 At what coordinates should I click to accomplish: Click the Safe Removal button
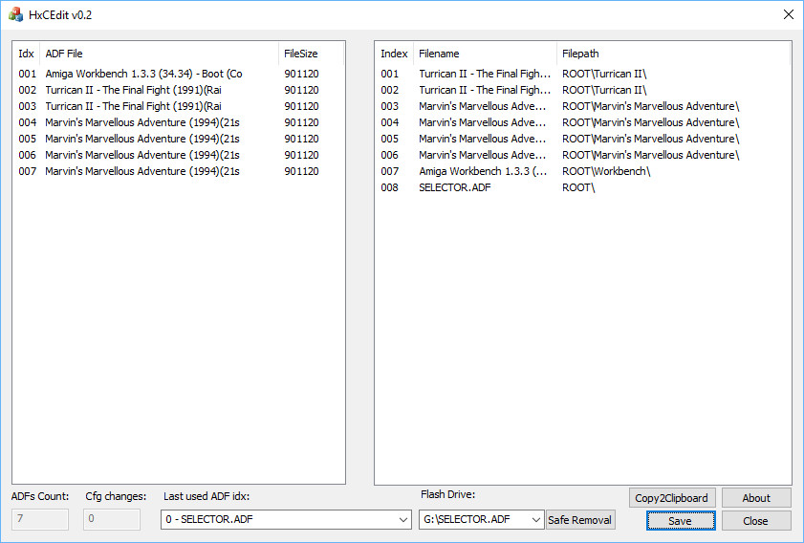point(580,520)
